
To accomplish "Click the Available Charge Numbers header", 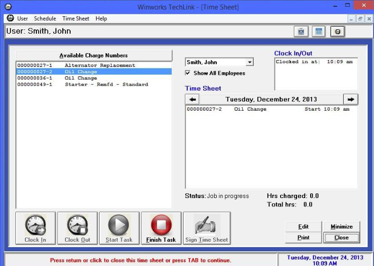I will tap(94, 55).
